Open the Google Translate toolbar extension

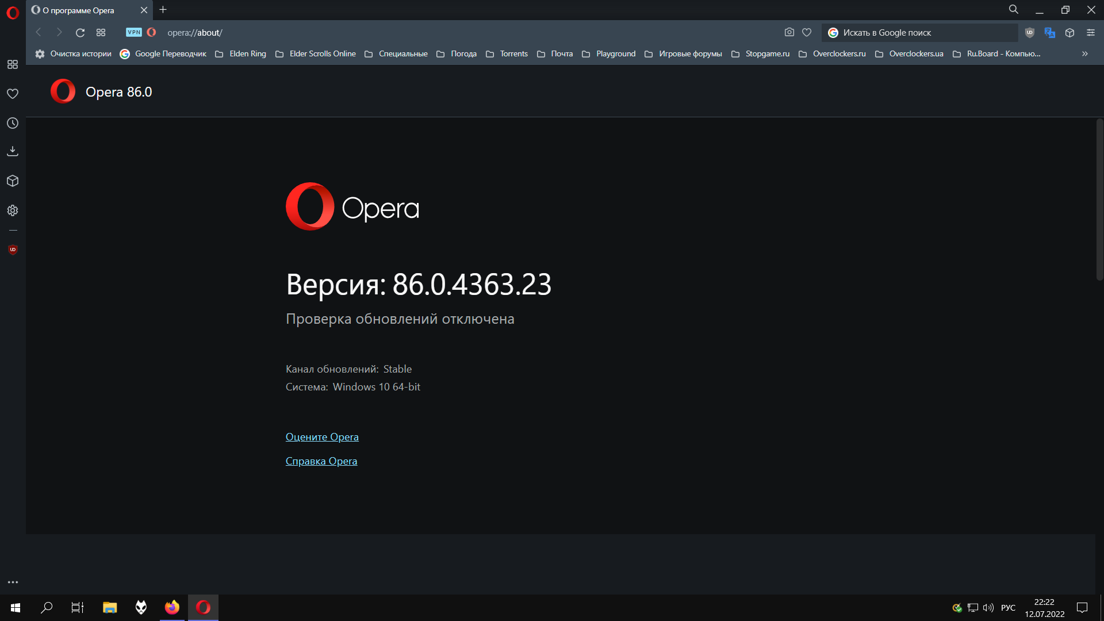pos(1050,33)
